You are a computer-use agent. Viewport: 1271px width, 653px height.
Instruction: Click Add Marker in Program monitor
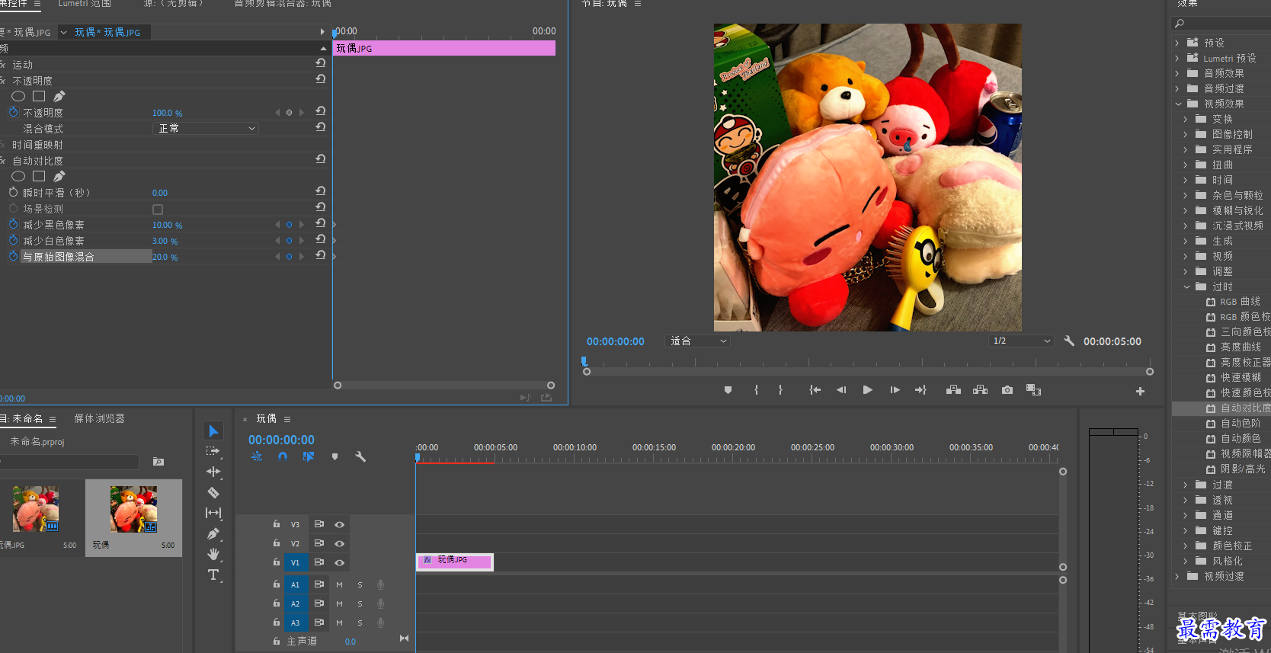pos(728,390)
